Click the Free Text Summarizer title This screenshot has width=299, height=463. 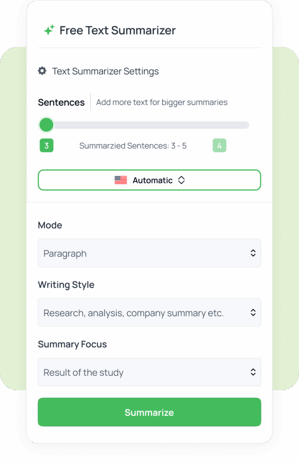(118, 30)
